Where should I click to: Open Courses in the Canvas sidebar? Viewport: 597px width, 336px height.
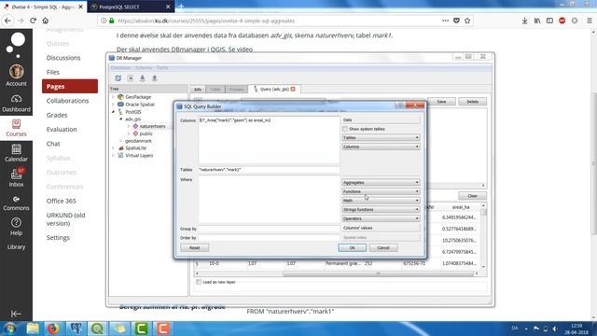coord(16,128)
